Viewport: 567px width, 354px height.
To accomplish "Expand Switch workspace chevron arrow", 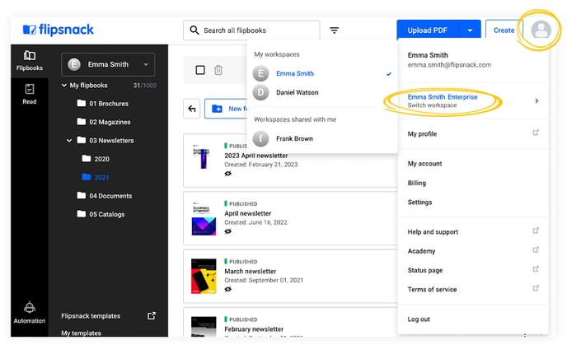I will coord(537,100).
